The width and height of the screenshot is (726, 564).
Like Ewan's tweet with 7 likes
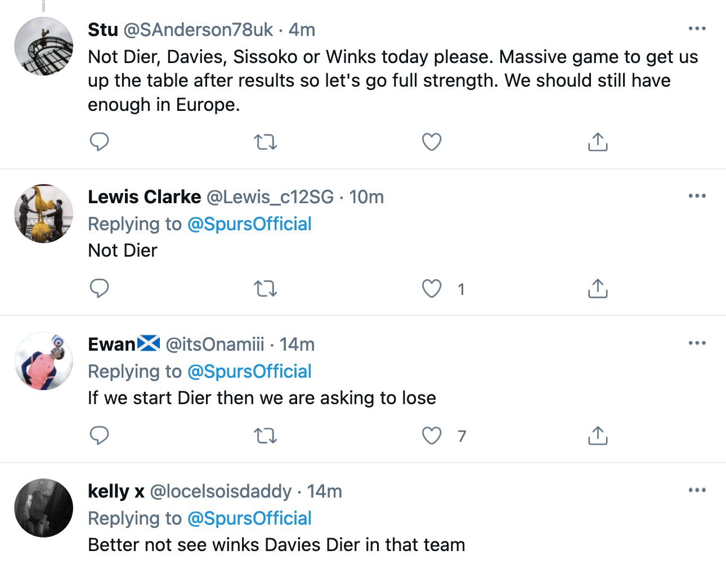pos(432,436)
